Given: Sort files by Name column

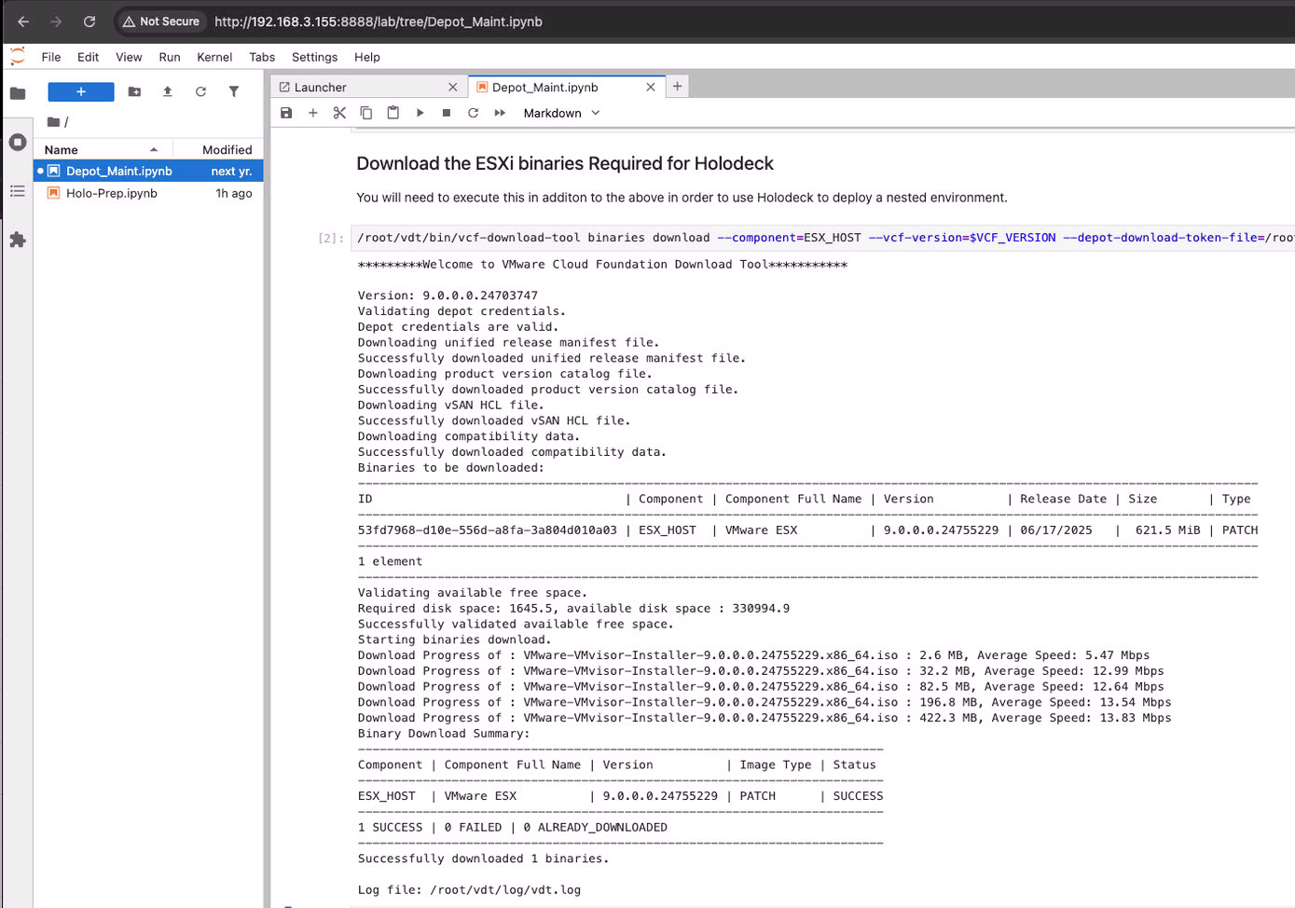Looking at the screenshot, I should point(102,149).
